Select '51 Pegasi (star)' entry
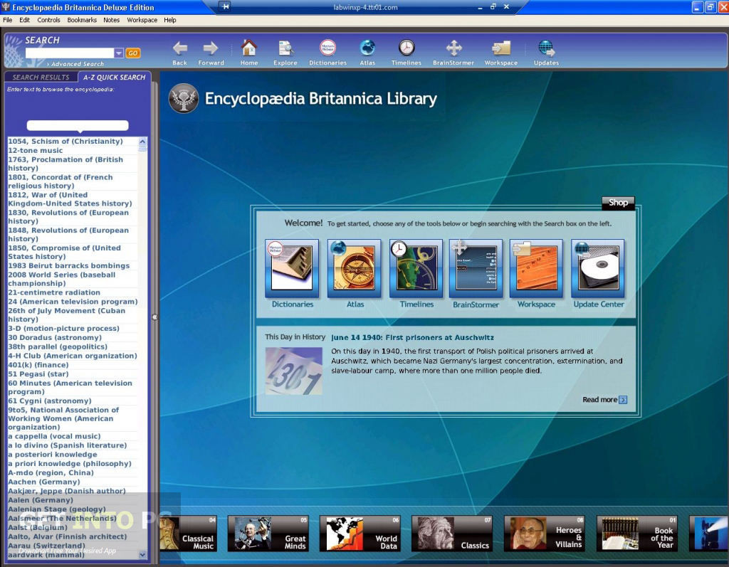Screen dimensions: 729x567 point(38,373)
